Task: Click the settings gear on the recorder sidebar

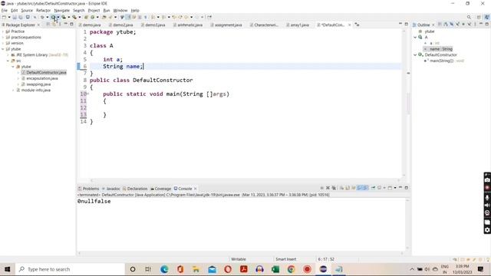Action: coord(487,230)
